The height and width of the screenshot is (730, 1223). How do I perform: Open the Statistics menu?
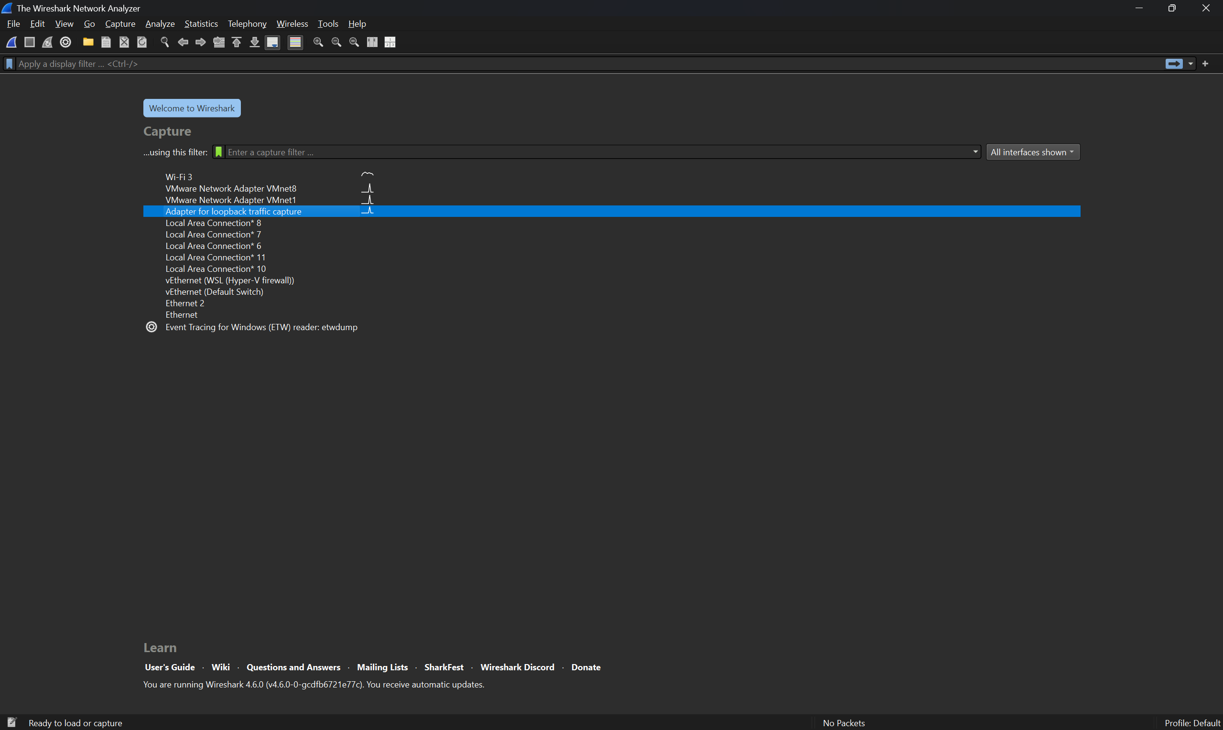point(201,23)
